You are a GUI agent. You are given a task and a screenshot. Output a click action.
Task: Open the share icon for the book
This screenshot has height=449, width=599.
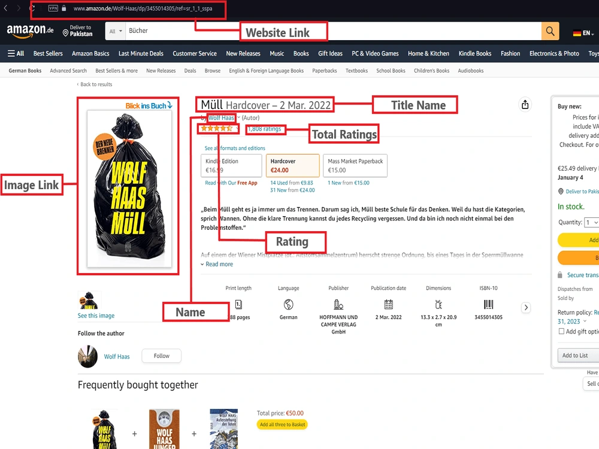(x=525, y=104)
